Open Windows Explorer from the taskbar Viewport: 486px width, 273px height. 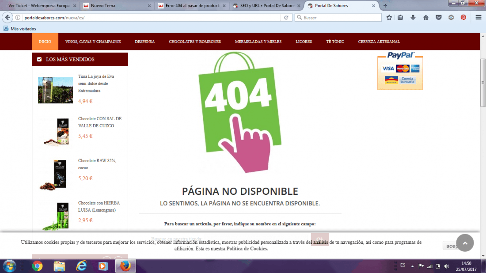pyautogui.click(x=59, y=266)
